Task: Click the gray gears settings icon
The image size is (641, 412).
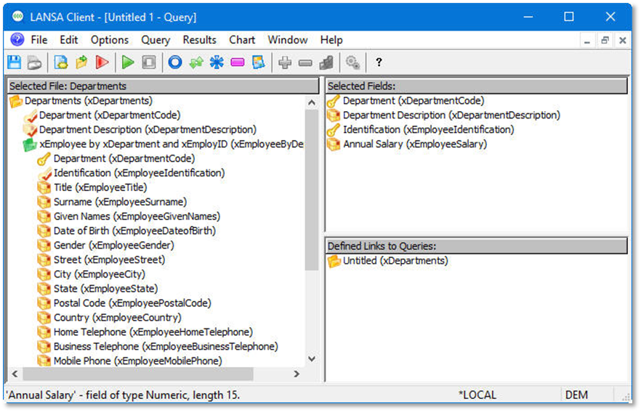Action: (x=352, y=62)
